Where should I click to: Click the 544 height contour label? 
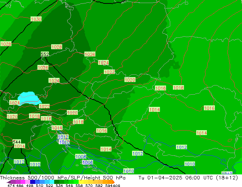[x=17, y=142]
